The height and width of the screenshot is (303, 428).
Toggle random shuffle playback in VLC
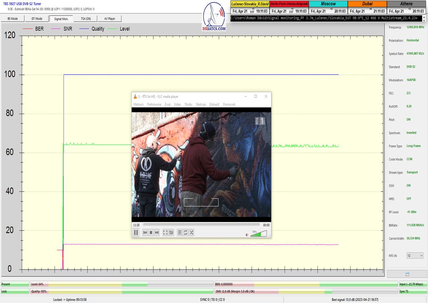[192, 232]
